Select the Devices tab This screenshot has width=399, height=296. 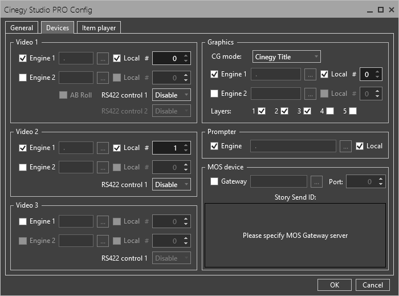[58, 27]
